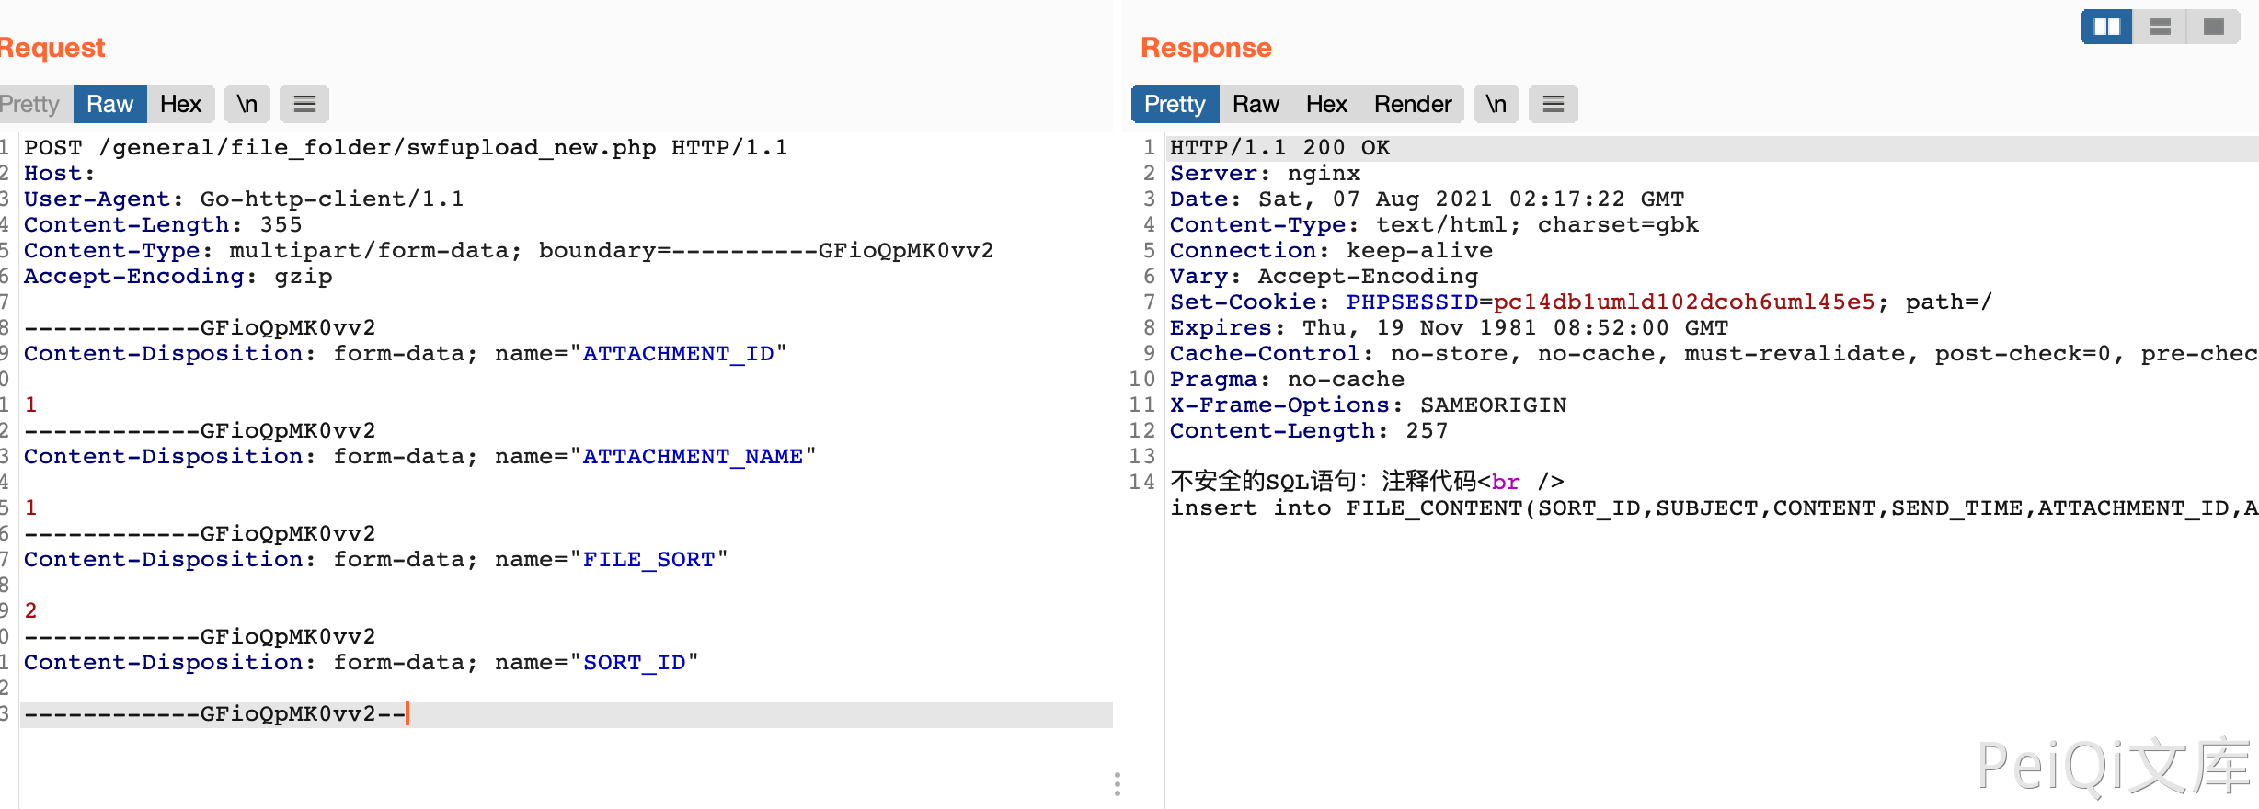The height and width of the screenshot is (809, 2259).
Task: Click the Pragma no-cache header
Action: (x=1287, y=379)
